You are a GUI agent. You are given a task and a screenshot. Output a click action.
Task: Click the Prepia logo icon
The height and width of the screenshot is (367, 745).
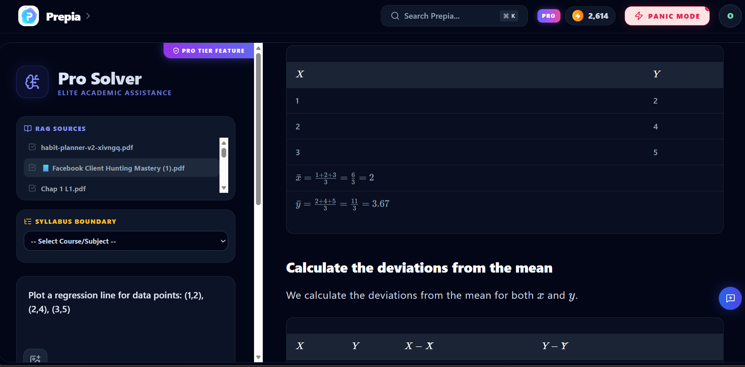pos(29,16)
